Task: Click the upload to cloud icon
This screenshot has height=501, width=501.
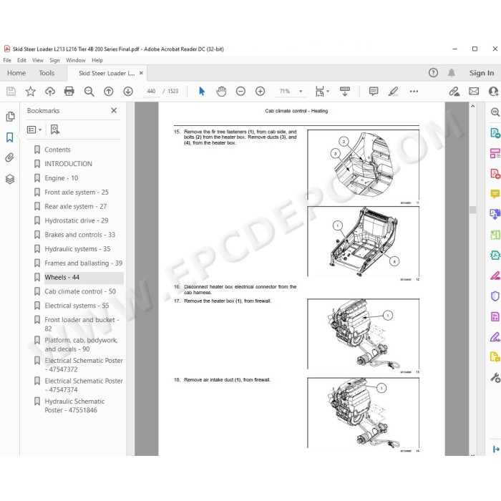Action: click(x=50, y=92)
